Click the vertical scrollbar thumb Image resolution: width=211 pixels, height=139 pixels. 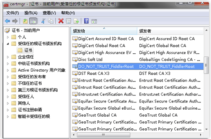[x=206, y=65]
